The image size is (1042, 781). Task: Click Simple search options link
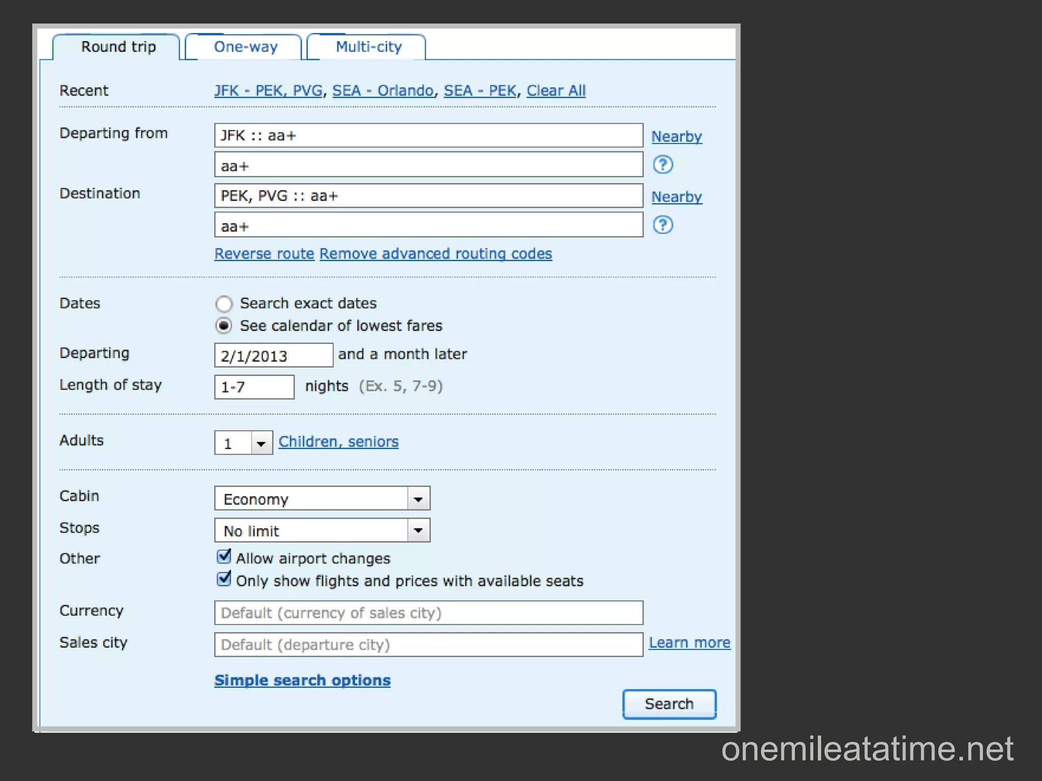(302, 680)
